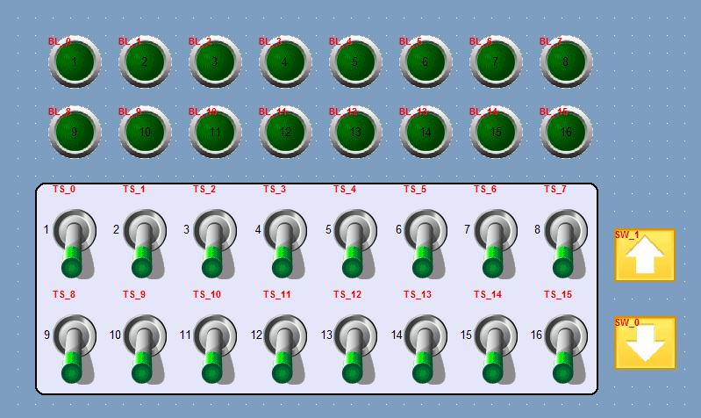Click bit lamp BL_0 numbered 1
701x418 pixels.
click(75, 61)
